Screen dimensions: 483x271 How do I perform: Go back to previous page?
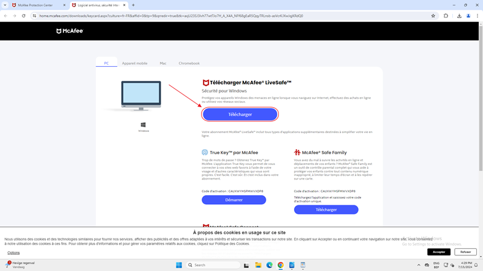pos(5,16)
